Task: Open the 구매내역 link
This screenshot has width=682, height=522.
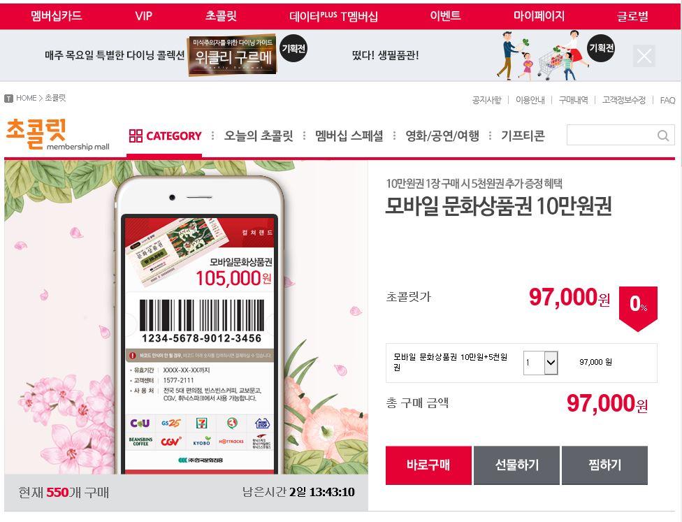Action: pyautogui.click(x=573, y=100)
